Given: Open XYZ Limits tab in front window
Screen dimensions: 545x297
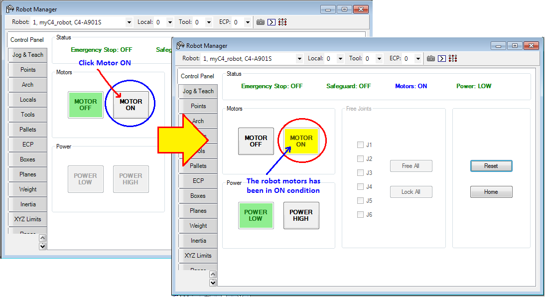Looking at the screenshot, I should [198, 256].
